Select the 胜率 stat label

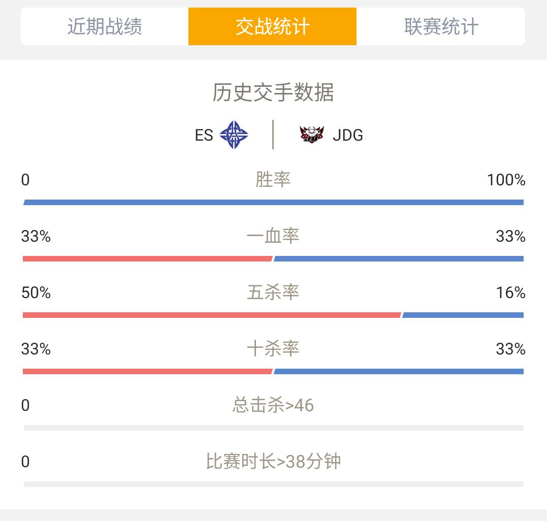(273, 180)
